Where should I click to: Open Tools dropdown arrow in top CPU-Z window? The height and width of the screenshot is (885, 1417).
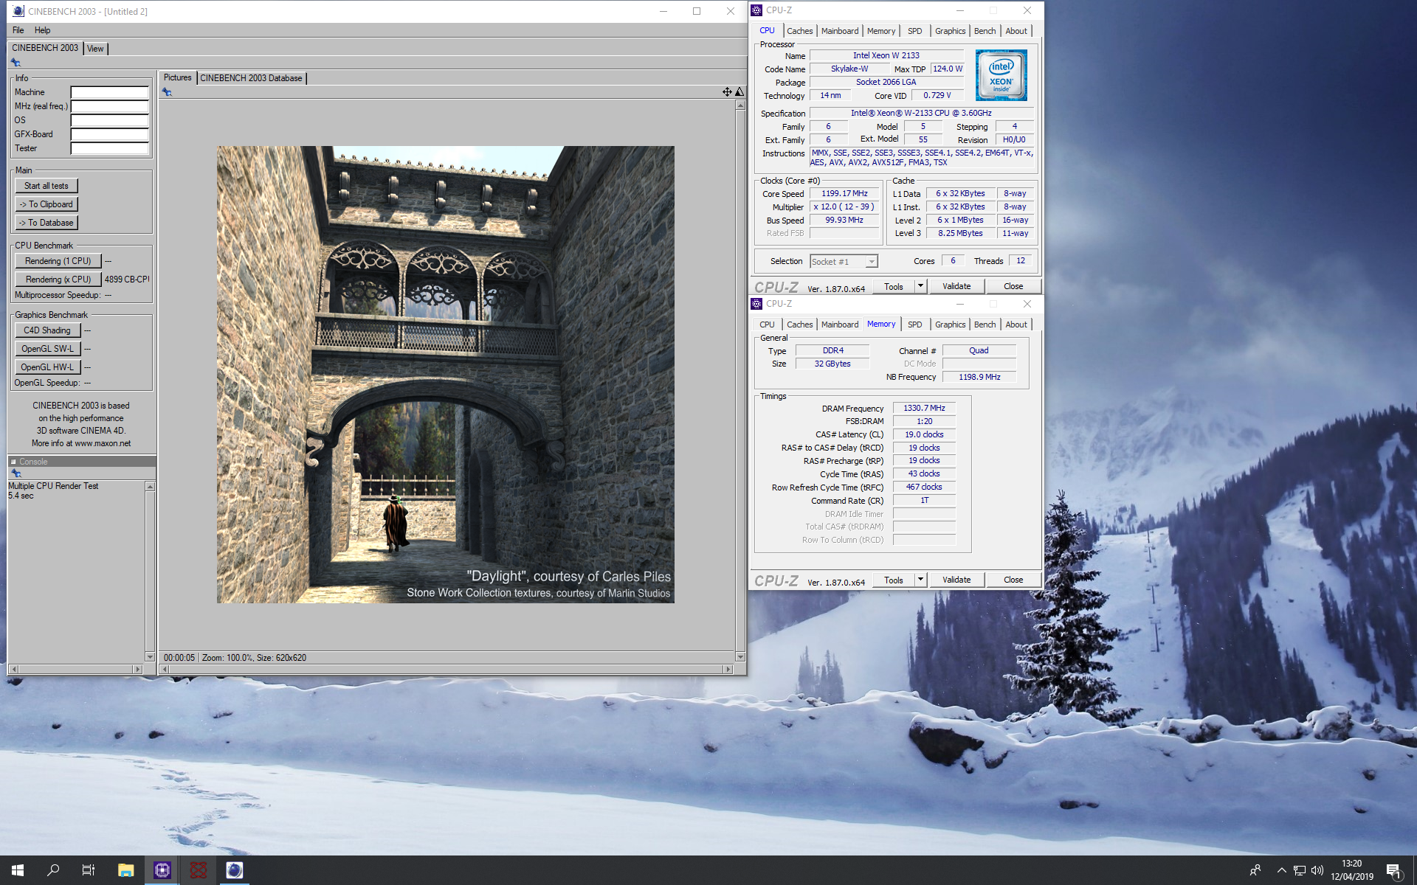click(x=920, y=286)
